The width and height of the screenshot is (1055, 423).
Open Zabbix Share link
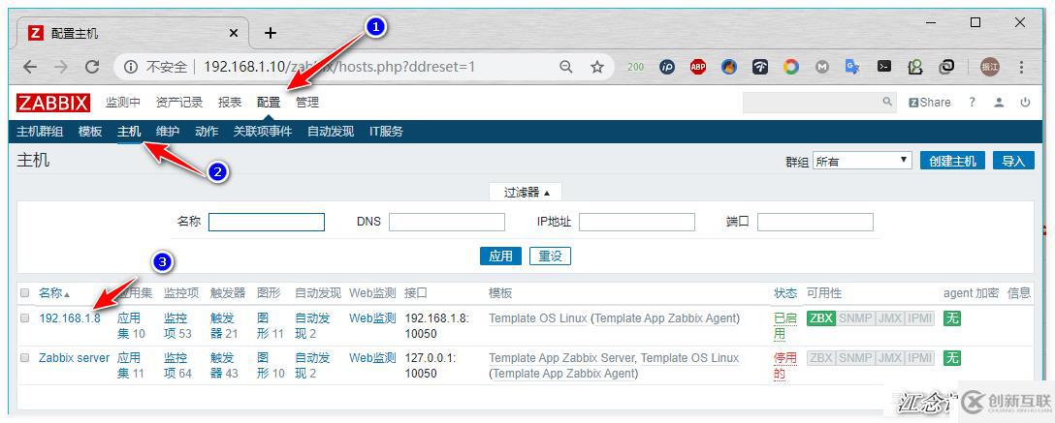click(x=930, y=102)
